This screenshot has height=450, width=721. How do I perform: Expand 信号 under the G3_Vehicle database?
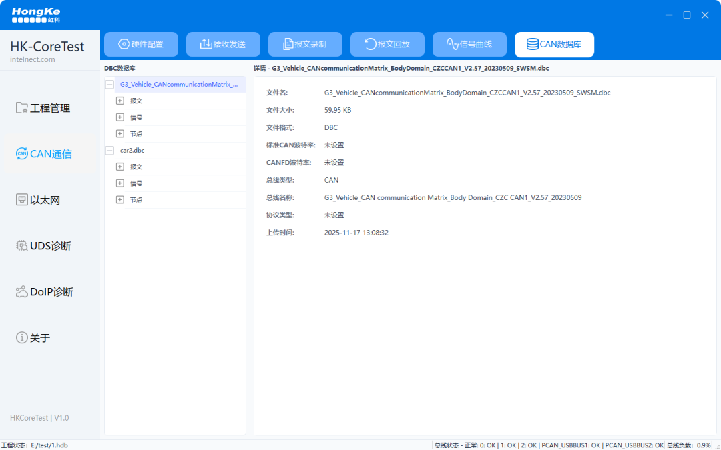click(120, 117)
